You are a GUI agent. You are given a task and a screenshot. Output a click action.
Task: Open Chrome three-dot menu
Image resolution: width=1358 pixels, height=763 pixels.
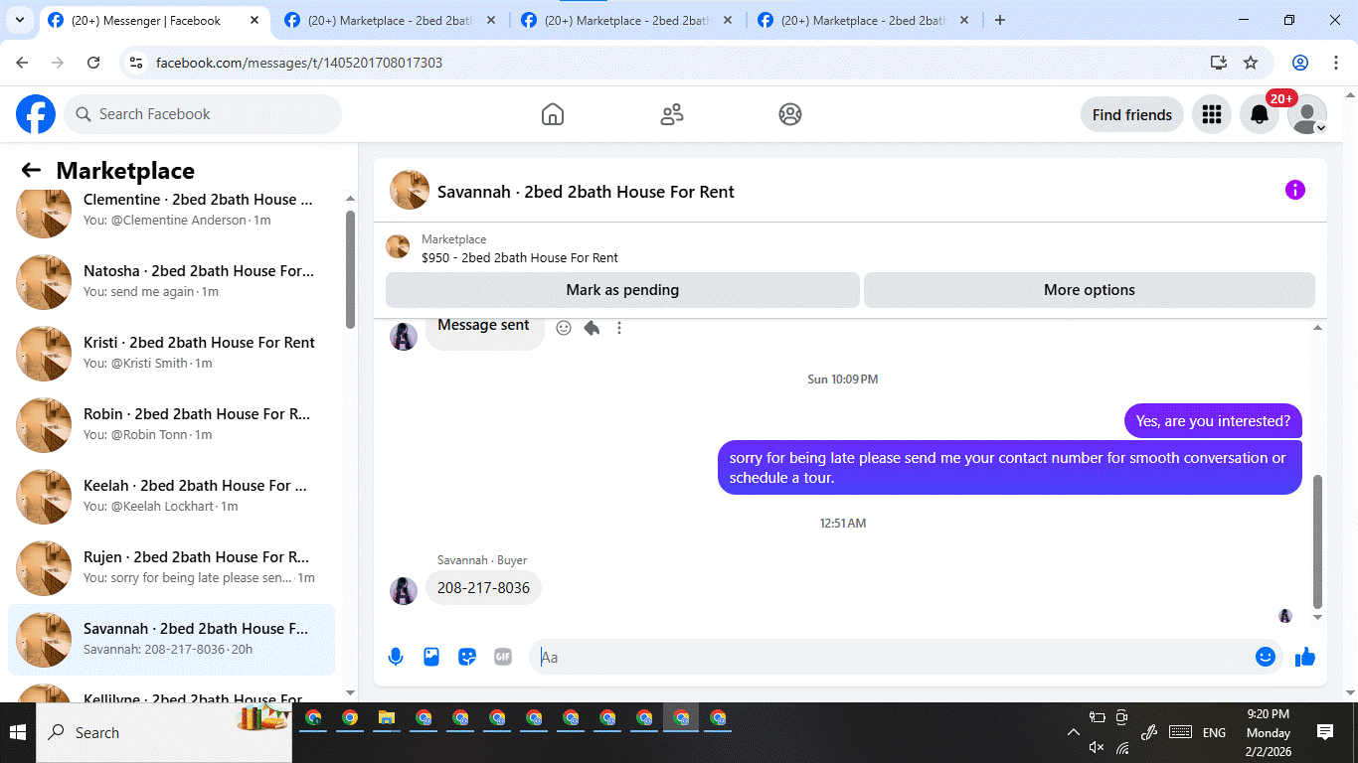[x=1334, y=63]
